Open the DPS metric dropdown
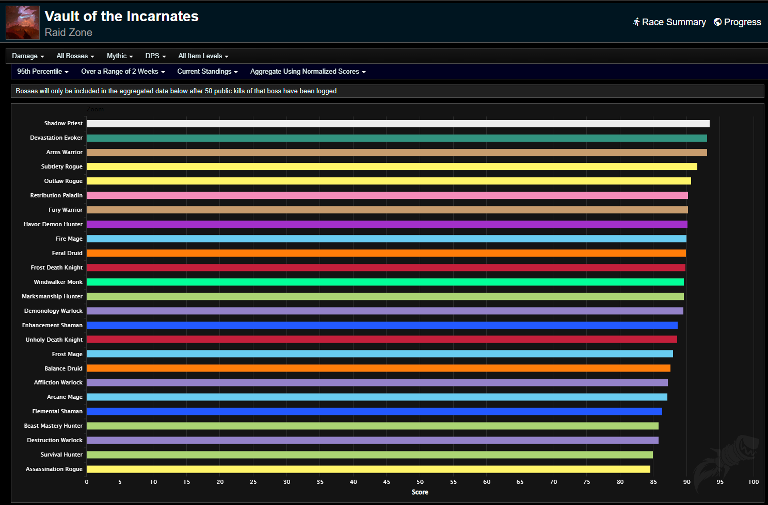 click(155, 56)
